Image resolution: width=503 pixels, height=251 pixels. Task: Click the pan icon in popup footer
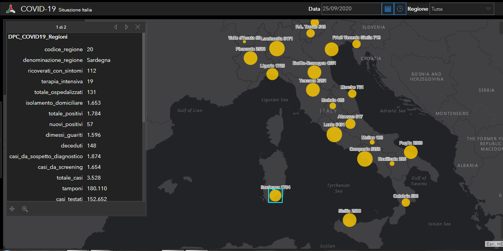pos(12,209)
